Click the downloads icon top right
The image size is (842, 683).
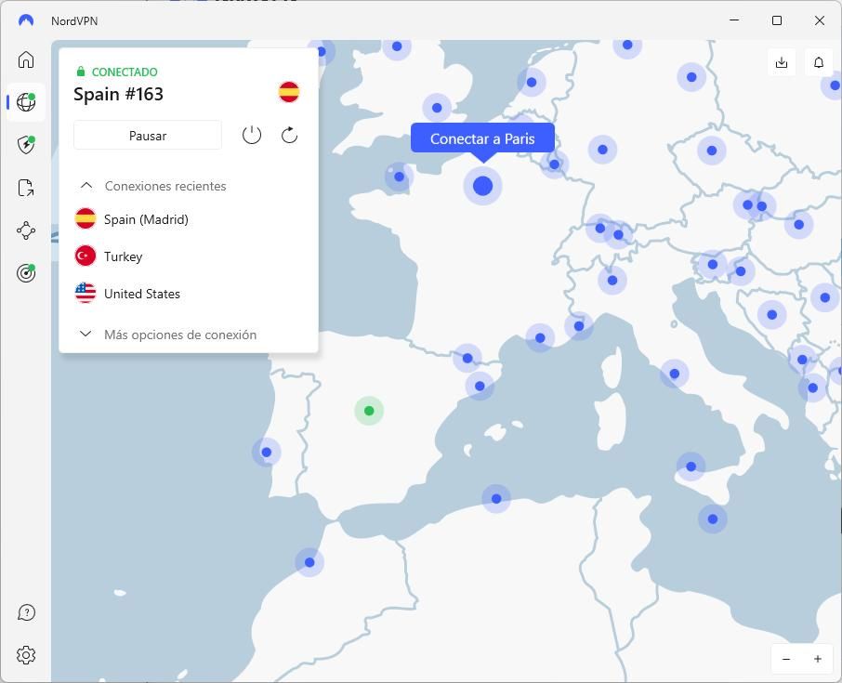tap(782, 62)
